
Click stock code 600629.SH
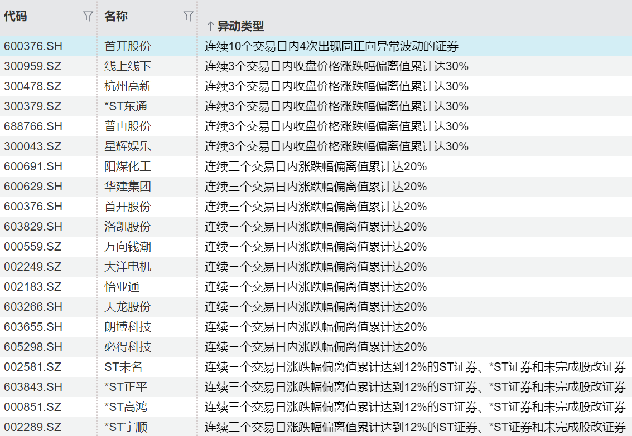pyautogui.click(x=33, y=187)
